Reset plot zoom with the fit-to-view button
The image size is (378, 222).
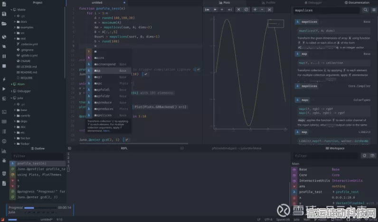(x=270, y=9)
